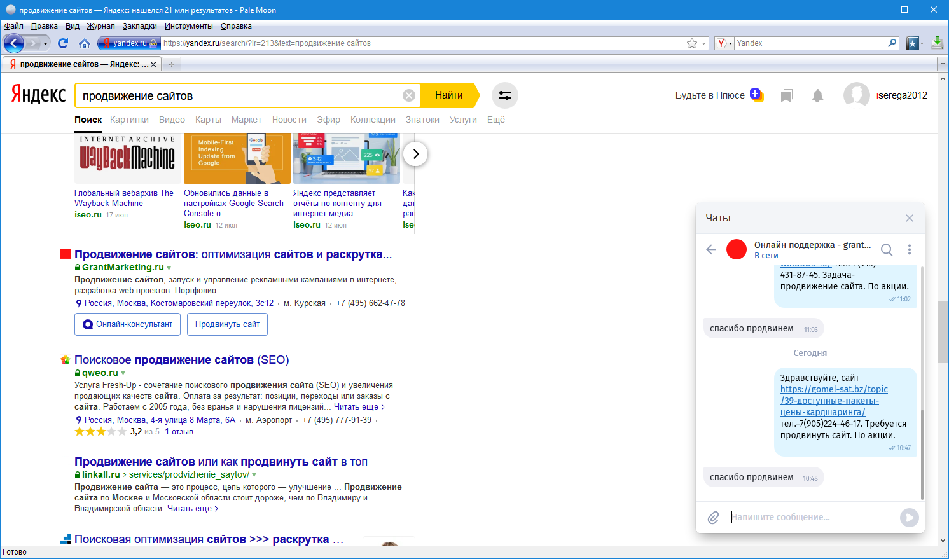The width and height of the screenshot is (949, 559).
Task: Switch to the Новости search tab
Action: 289,120
